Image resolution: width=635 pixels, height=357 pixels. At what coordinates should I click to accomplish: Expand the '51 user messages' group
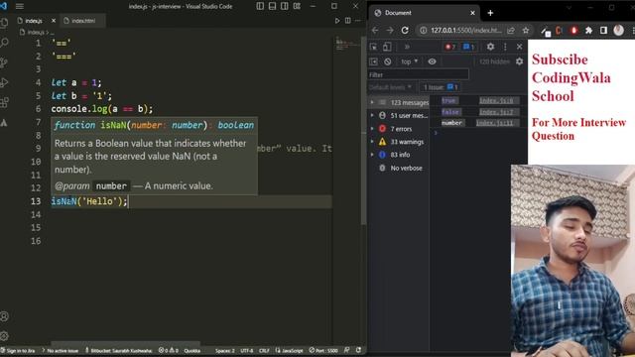click(372, 115)
